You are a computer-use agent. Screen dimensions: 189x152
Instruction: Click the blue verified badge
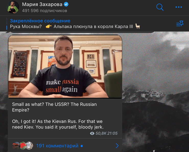click(x=66, y=4)
